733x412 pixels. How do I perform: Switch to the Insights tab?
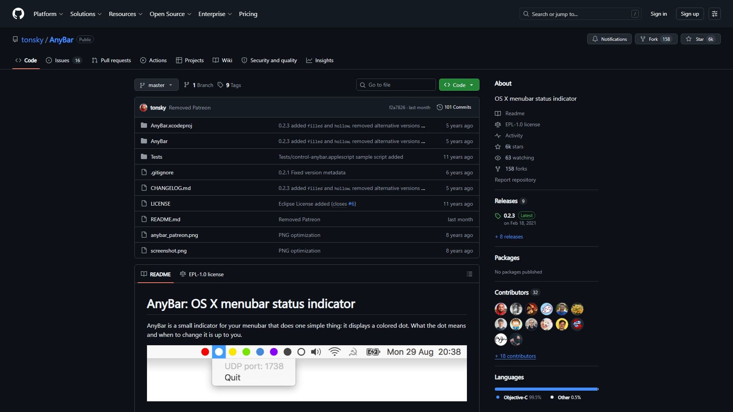pos(320,60)
